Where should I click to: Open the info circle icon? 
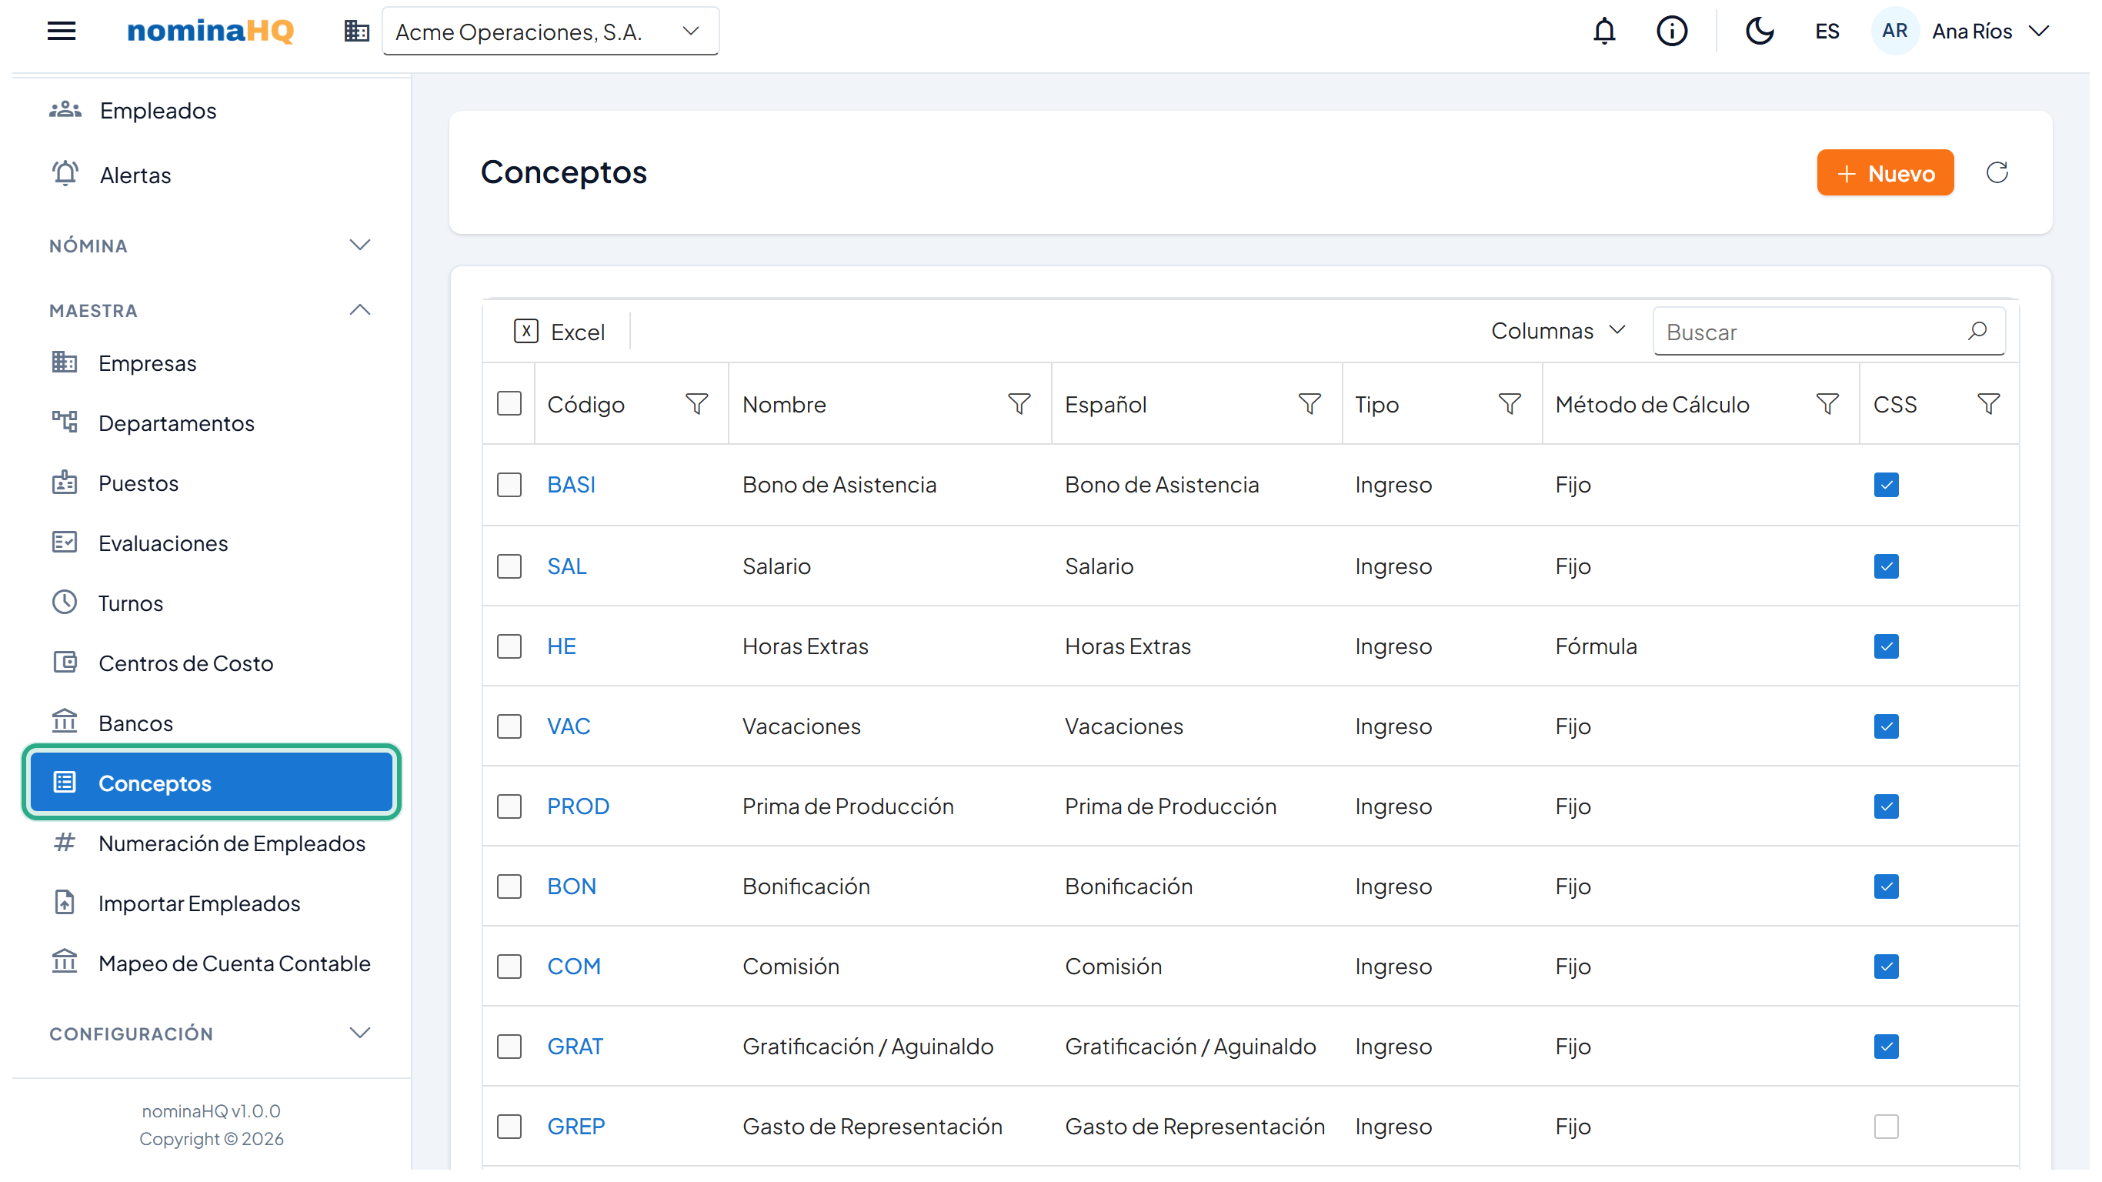(x=1671, y=31)
